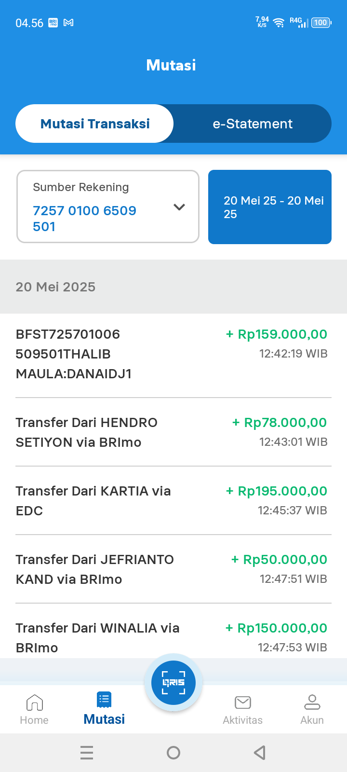The image size is (347, 772).
Task: Switch to Mutasi Transaksi tab
Action: [x=94, y=124]
